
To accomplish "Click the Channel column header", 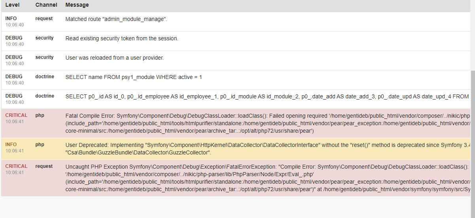I will [x=46, y=5].
